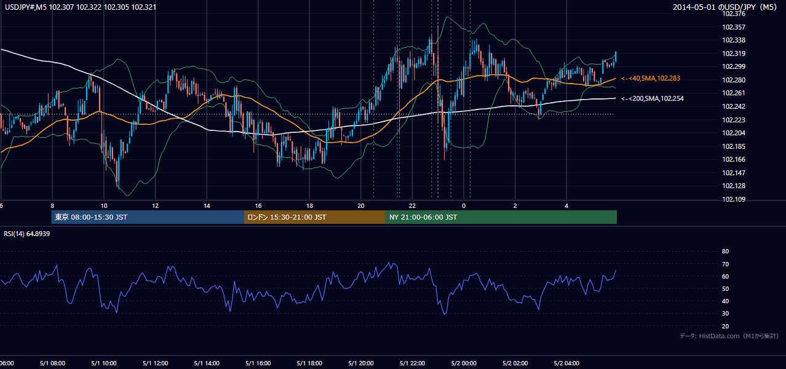Click the 5/1 16:00 time axis label
The image size is (786, 369).
point(258,363)
